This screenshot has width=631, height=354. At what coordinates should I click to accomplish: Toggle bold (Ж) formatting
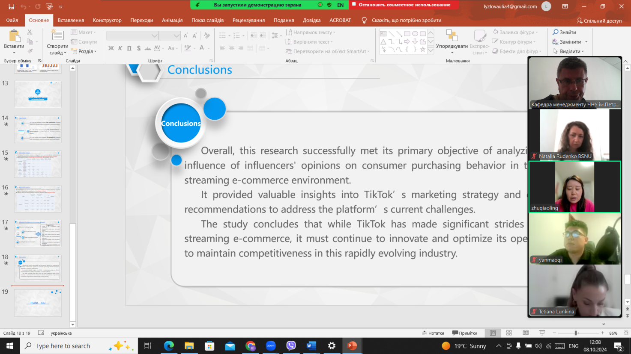[111, 48]
